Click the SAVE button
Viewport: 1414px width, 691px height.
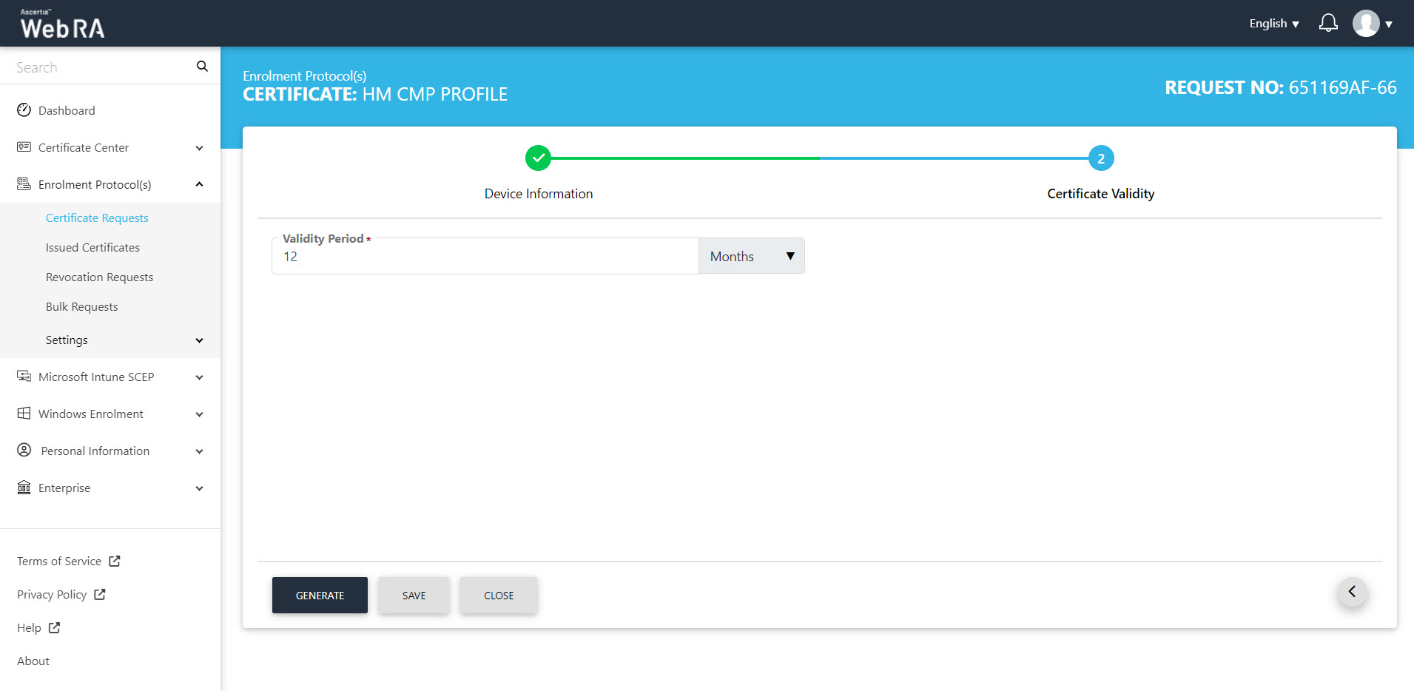point(414,596)
